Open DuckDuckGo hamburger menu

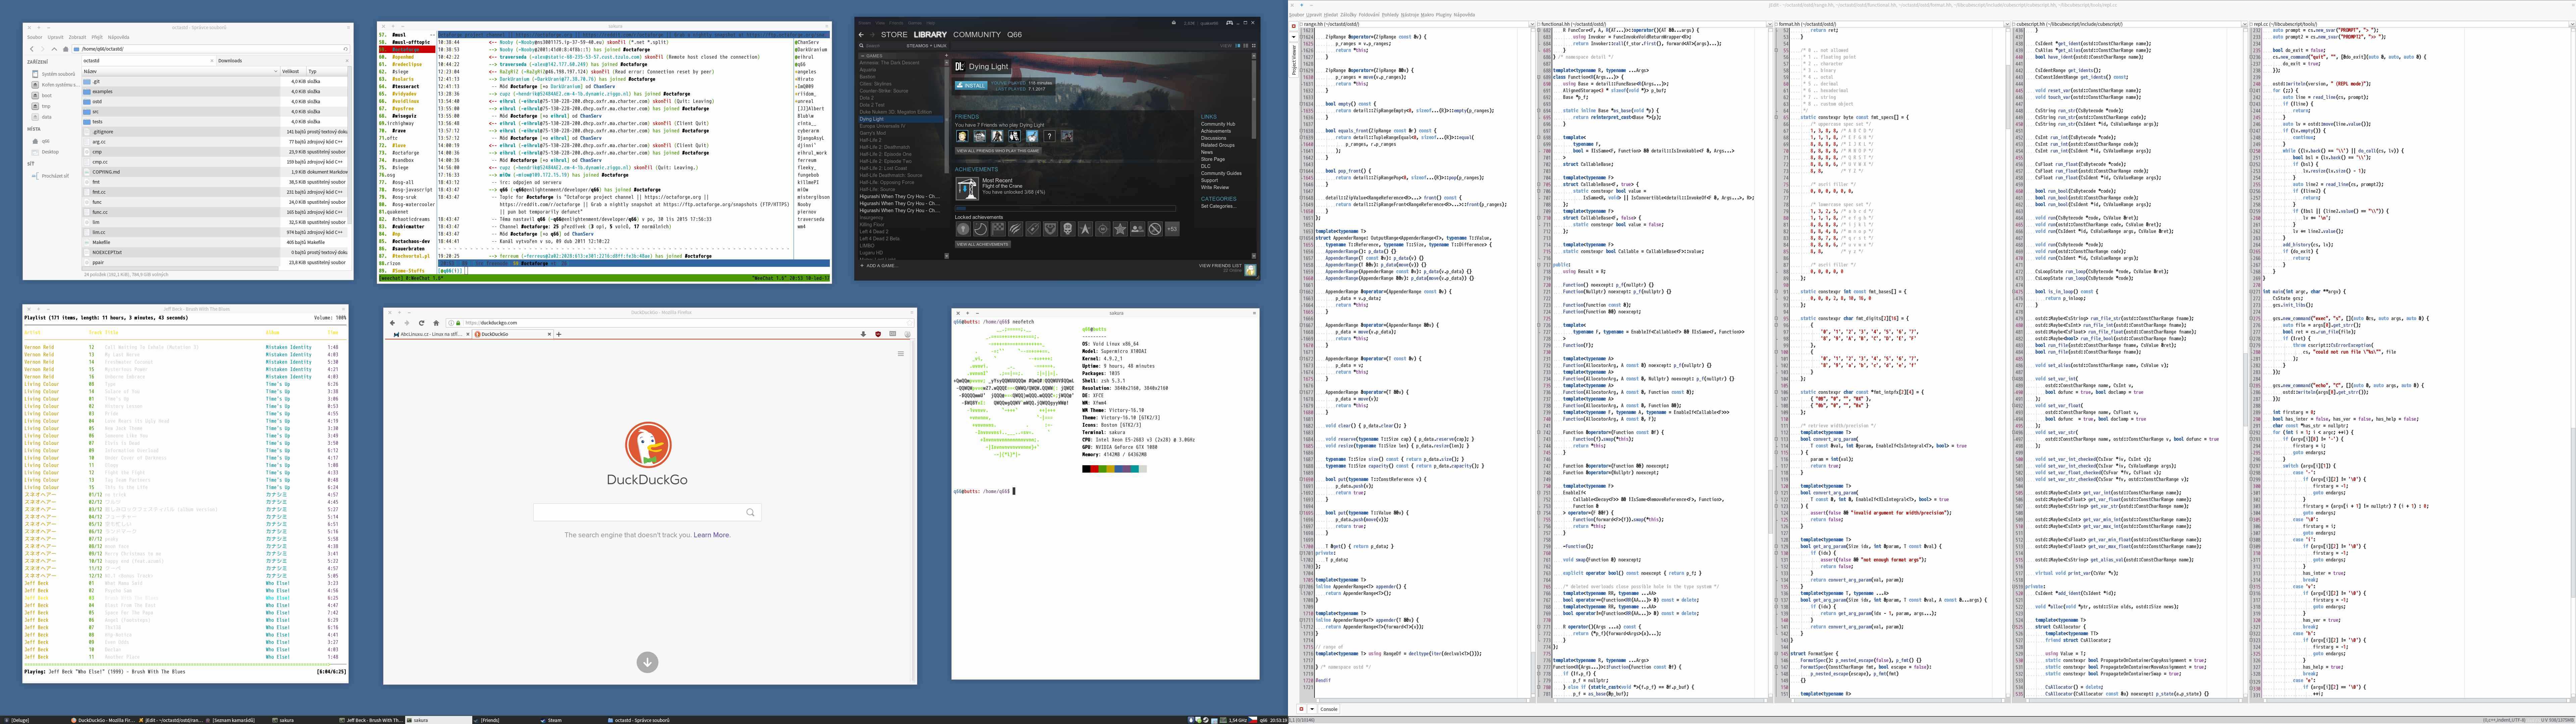901,354
